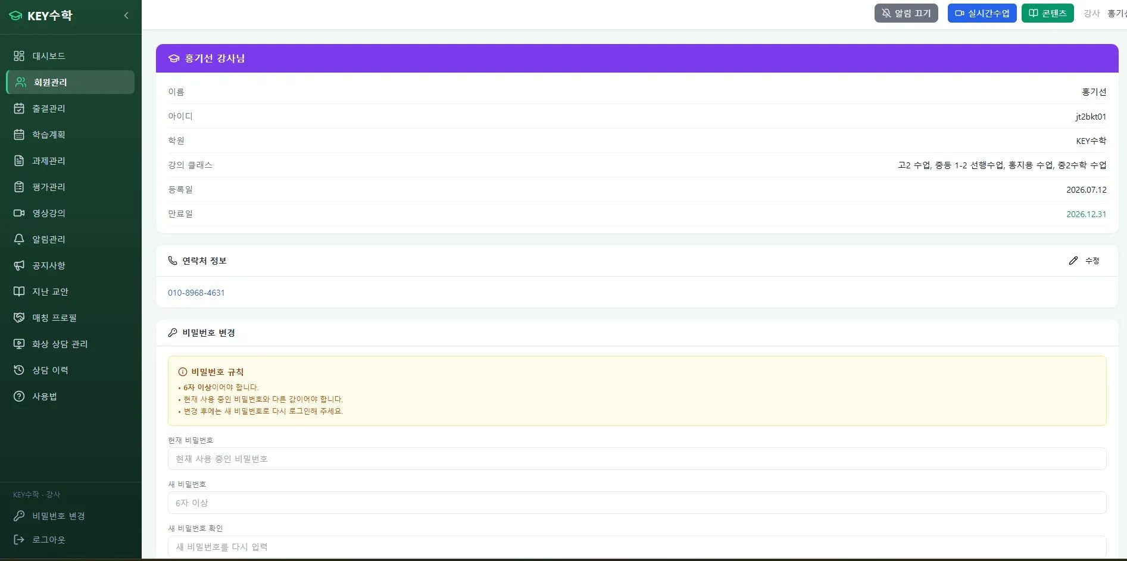
Task: Open 평가관리 menu item
Action: (70, 187)
